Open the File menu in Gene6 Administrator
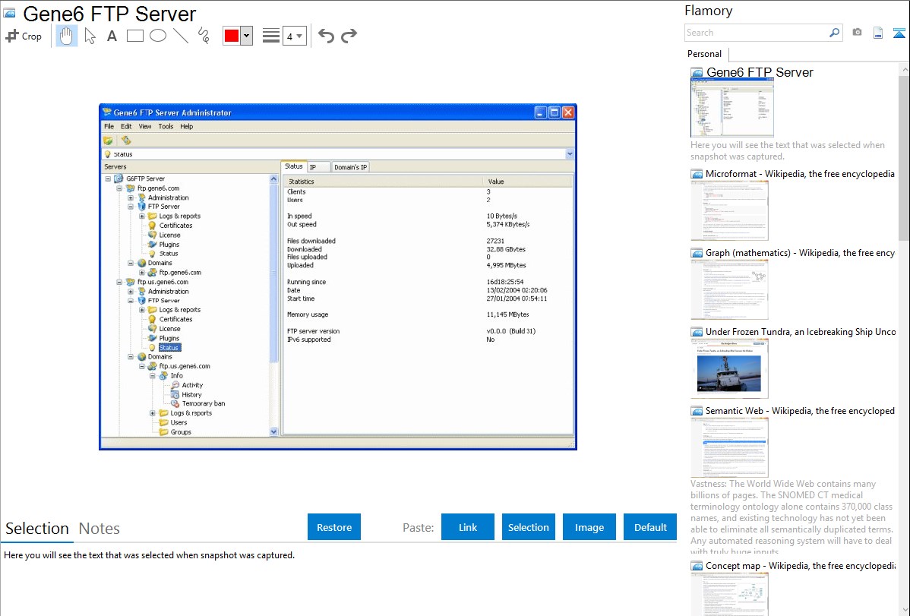 (x=109, y=127)
